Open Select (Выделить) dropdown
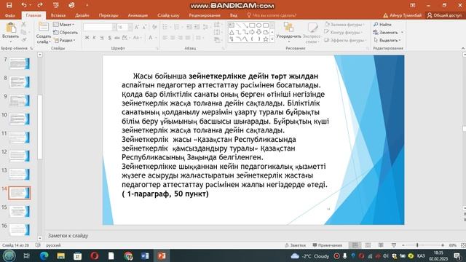Screen dimensions: 466x262 [387, 40]
